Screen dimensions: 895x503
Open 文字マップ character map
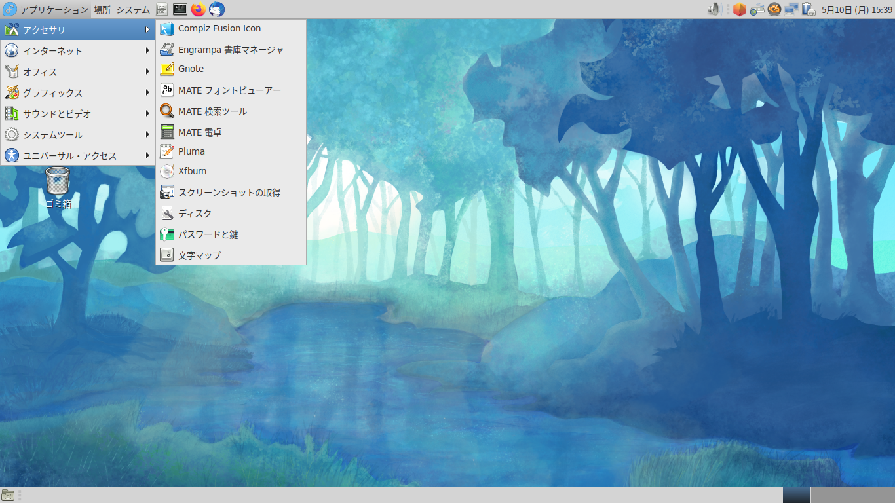(231, 255)
